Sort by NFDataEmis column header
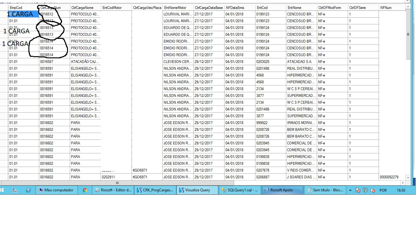 pyautogui.click(x=240, y=8)
